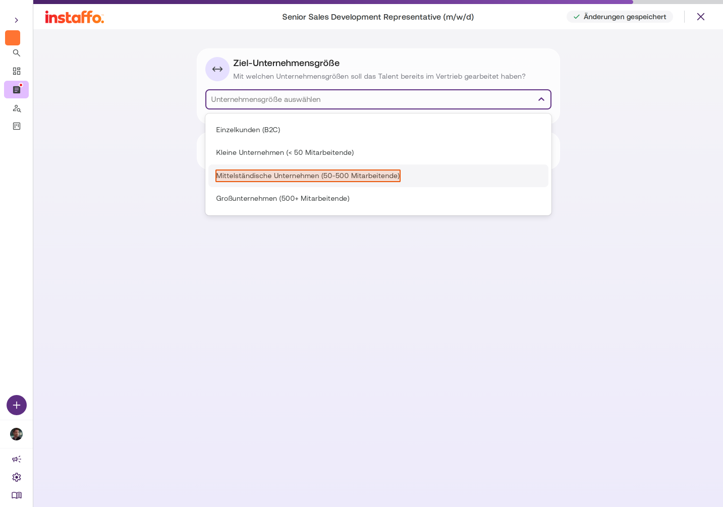
Task: Click the orange company square in sidebar
Action: coord(13,38)
